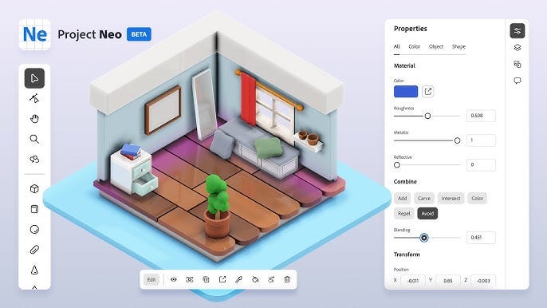Click the Position X input field
The width and height of the screenshot is (547, 308).
(x=413, y=280)
